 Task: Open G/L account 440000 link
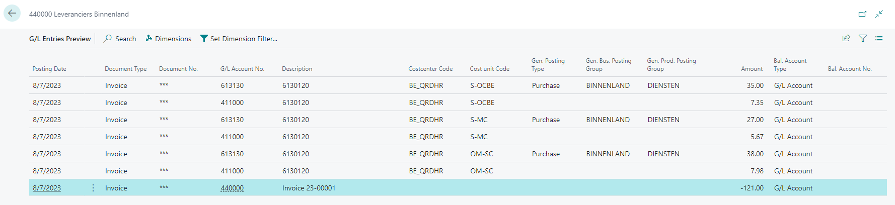[232, 188]
